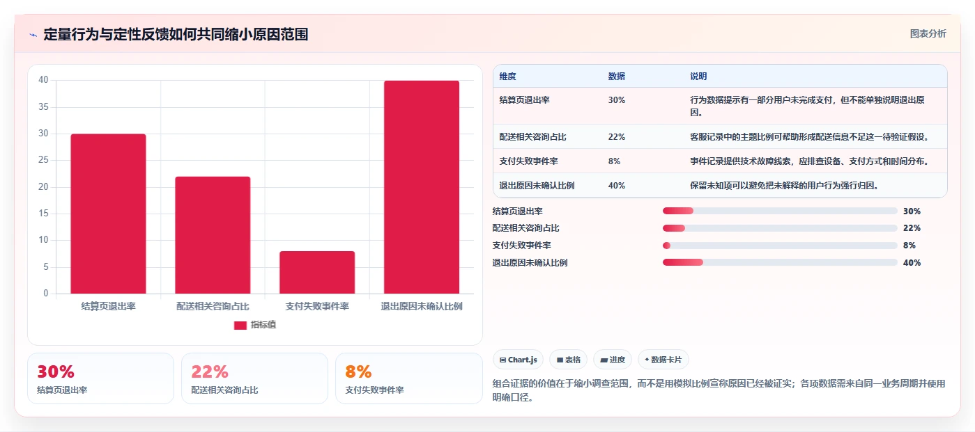Viewport: 975px width, 432px height.
Task: Click the x-axis label 退出原因未确认比例
Action: [422, 306]
